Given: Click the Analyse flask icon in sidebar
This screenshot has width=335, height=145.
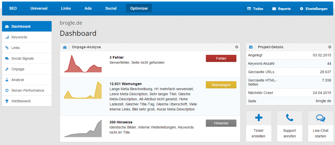Looking at the screenshot, I should click(x=7, y=80).
